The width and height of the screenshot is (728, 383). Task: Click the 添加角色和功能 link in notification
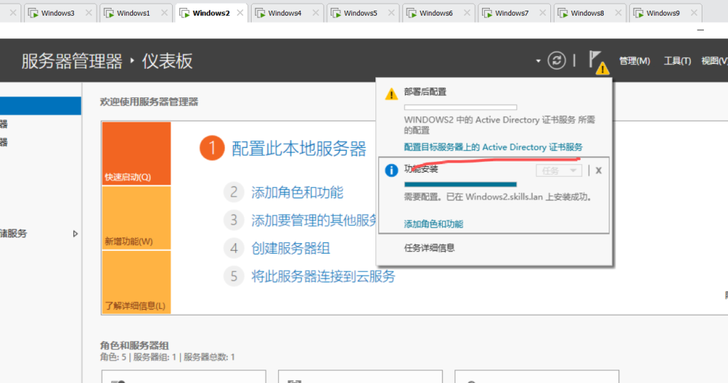(x=434, y=224)
